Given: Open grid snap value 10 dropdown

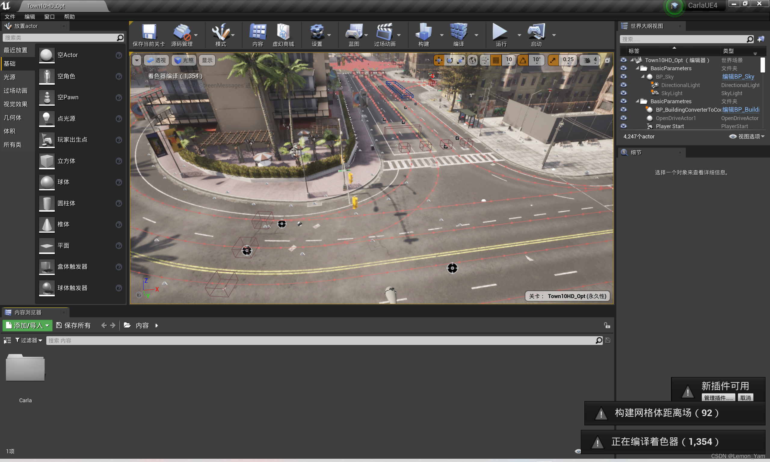Looking at the screenshot, I should [x=509, y=60].
